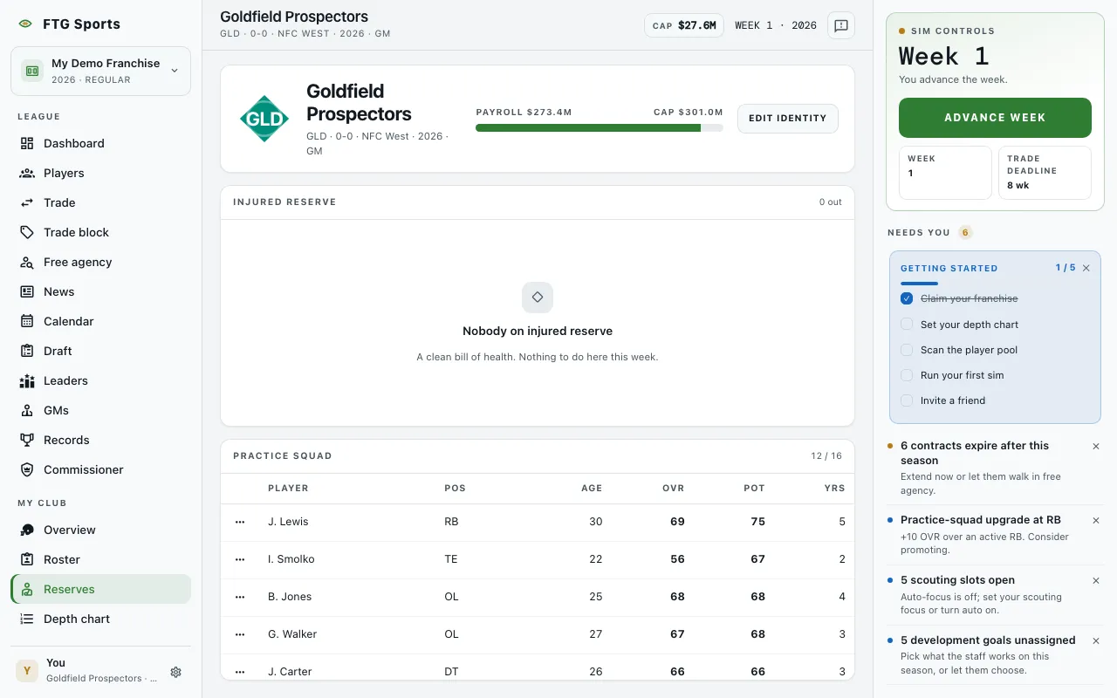
Task: Click the Getting Started progress bar
Action: (919, 284)
